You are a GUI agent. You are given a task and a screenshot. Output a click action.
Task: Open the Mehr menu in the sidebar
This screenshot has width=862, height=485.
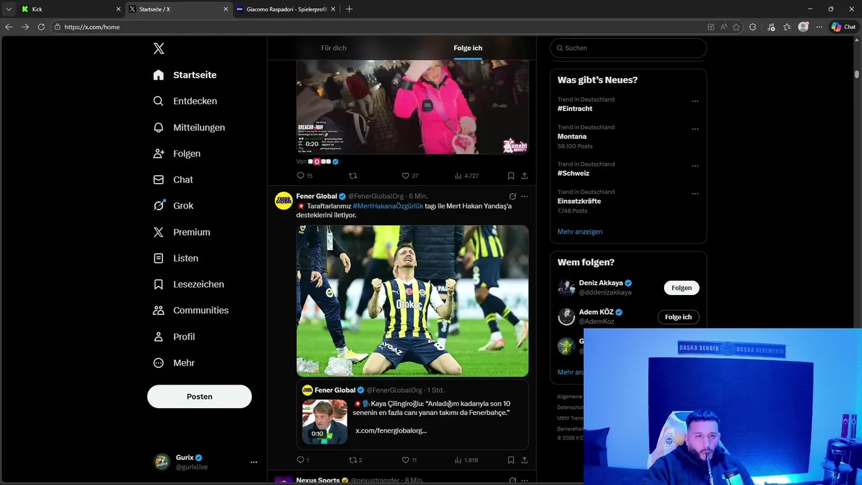tap(174, 362)
